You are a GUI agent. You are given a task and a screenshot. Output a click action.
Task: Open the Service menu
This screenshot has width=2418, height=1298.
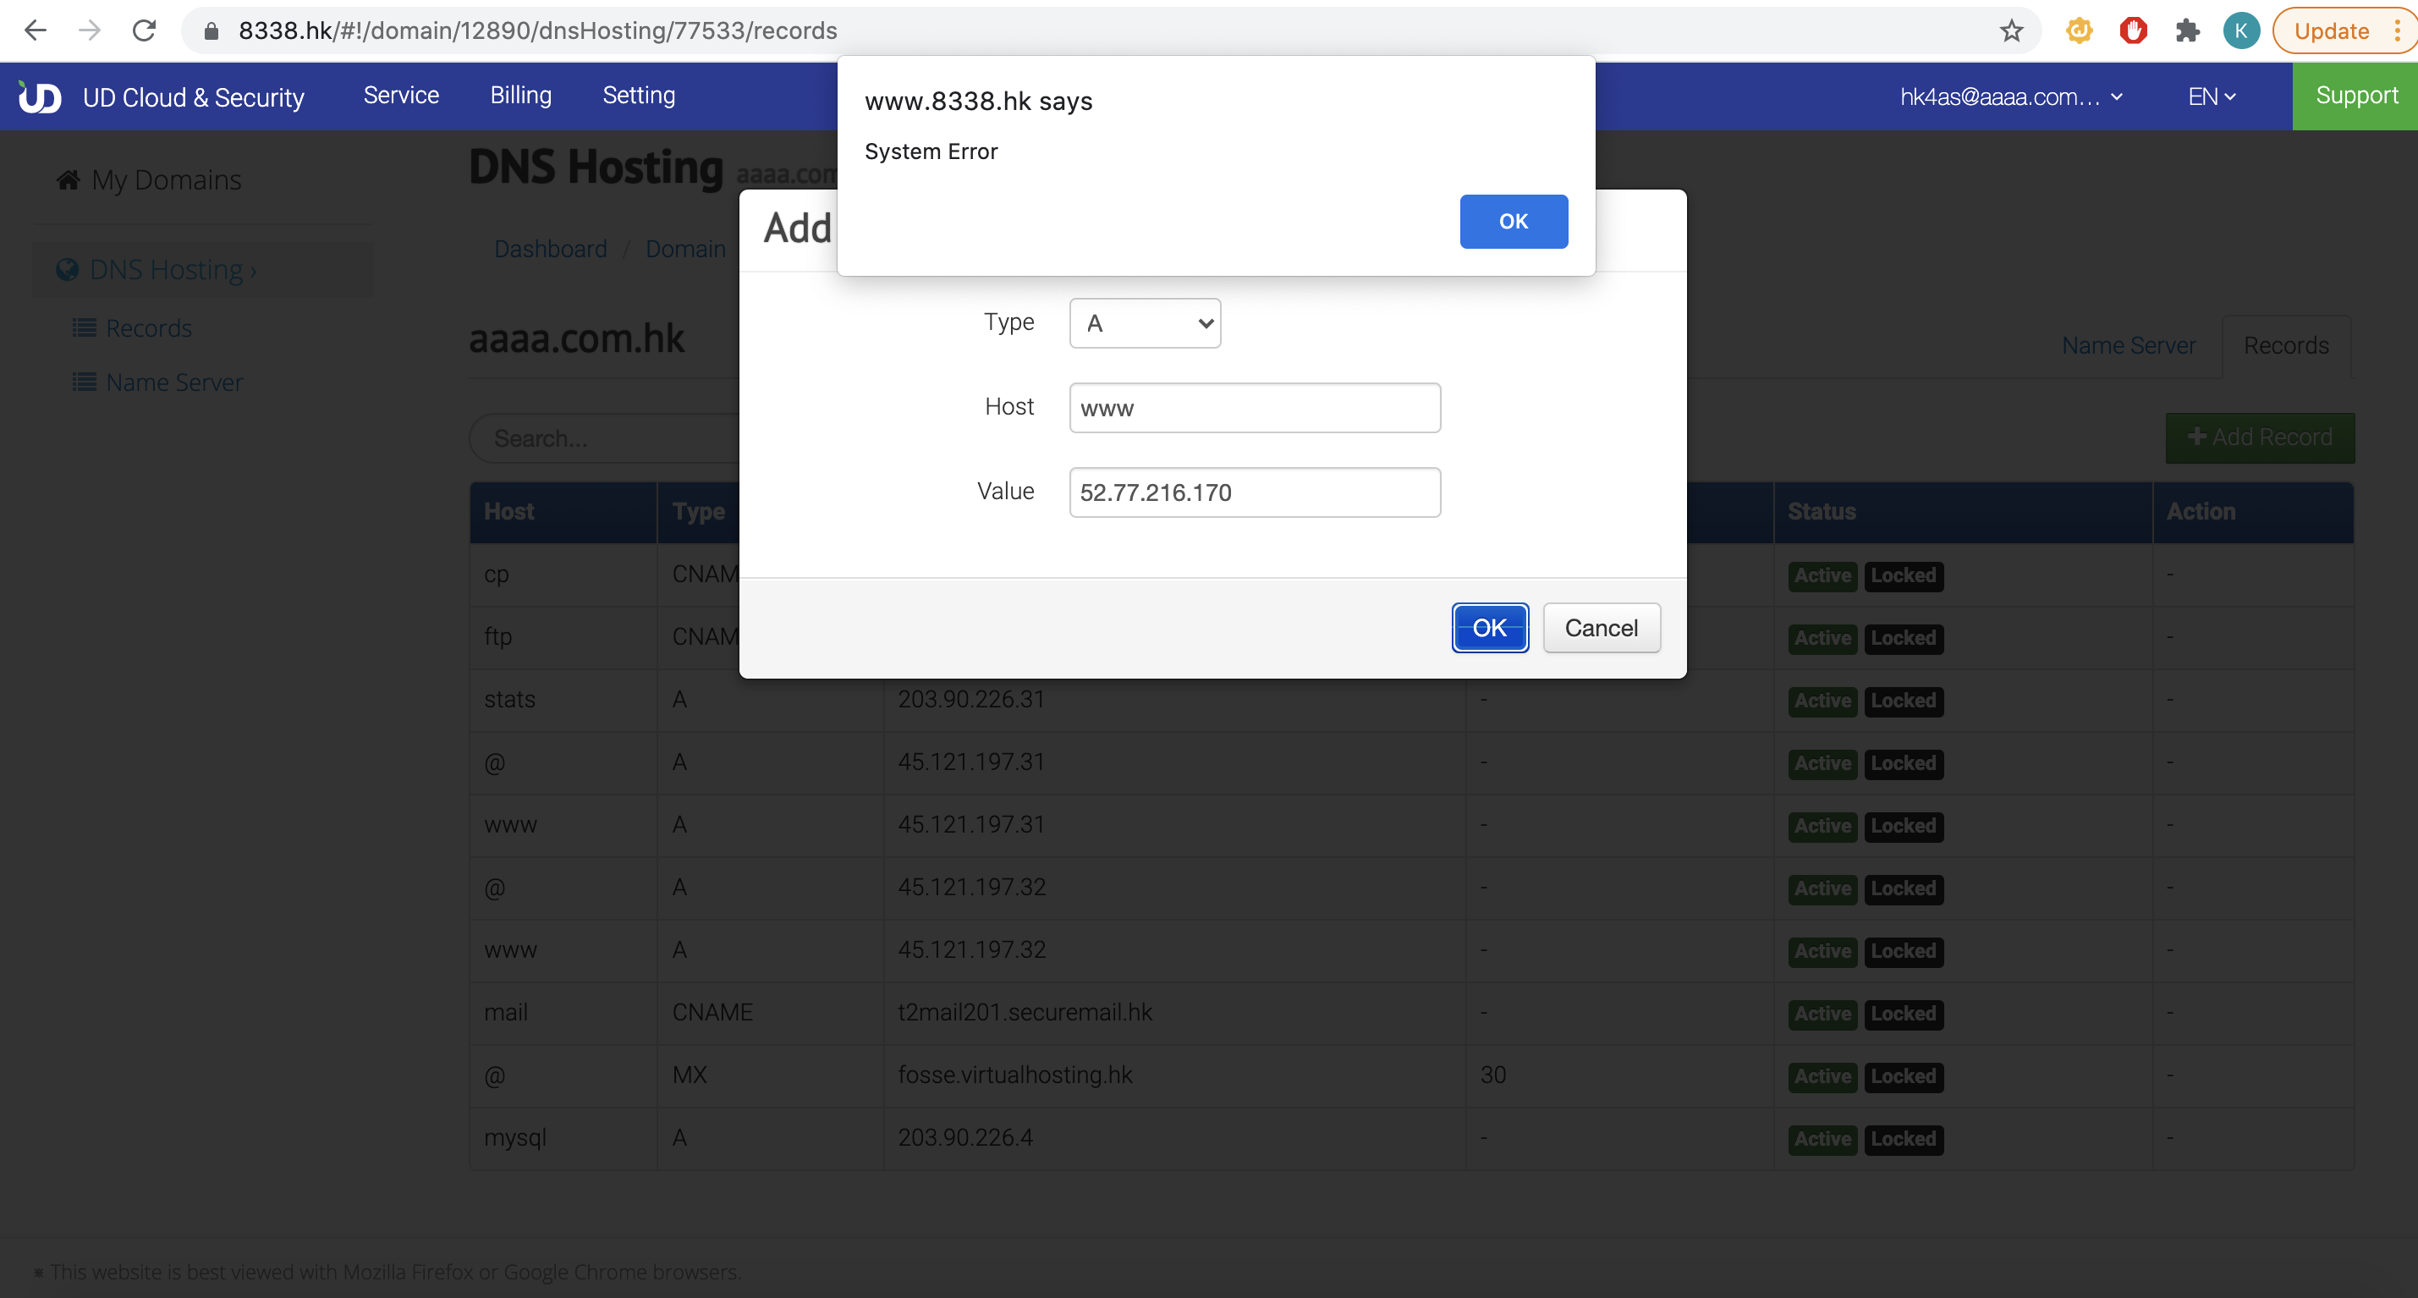[401, 96]
